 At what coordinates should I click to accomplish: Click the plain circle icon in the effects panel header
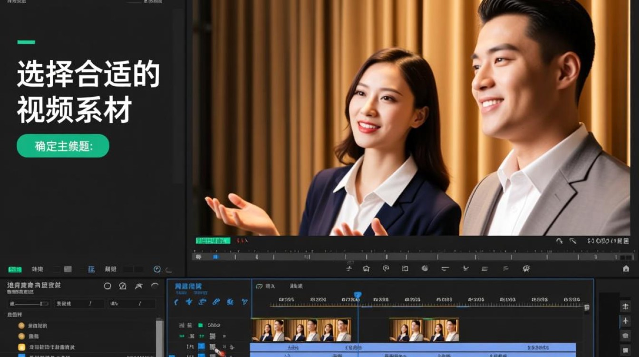[107, 286]
